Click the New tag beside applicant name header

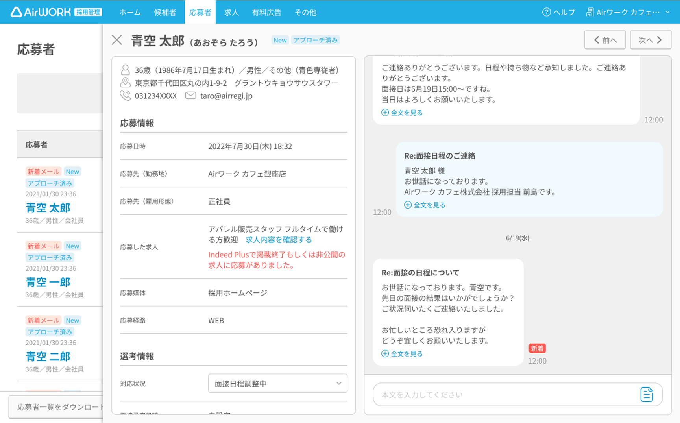(280, 40)
